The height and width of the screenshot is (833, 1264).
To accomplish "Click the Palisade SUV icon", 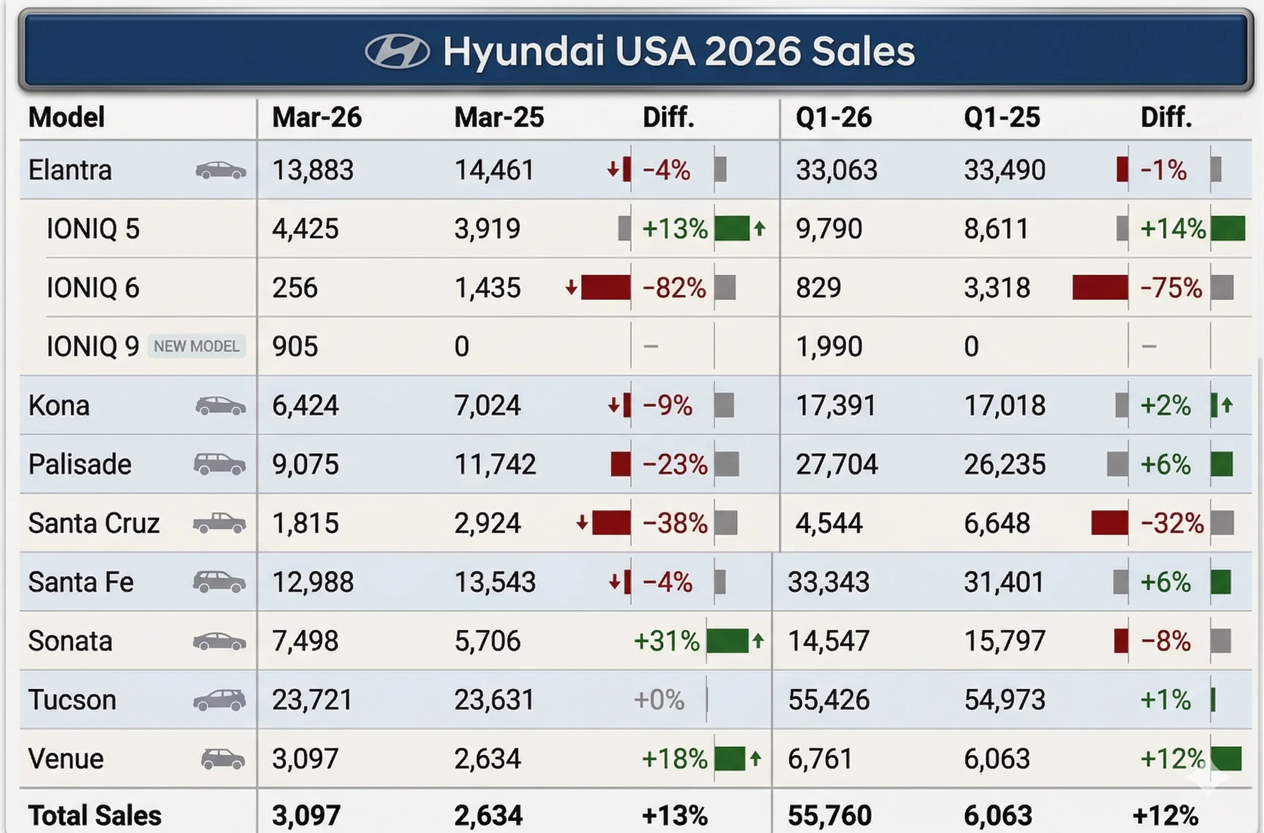I will (220, 465).
